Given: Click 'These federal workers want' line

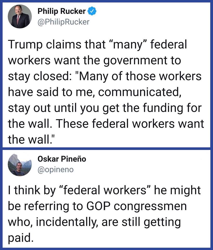Looking at the screenshot, I should (130, 124).
